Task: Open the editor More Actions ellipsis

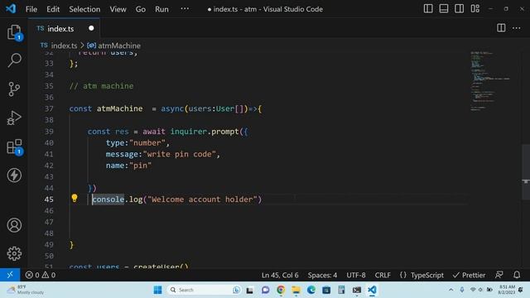Action: pos(517,28)
